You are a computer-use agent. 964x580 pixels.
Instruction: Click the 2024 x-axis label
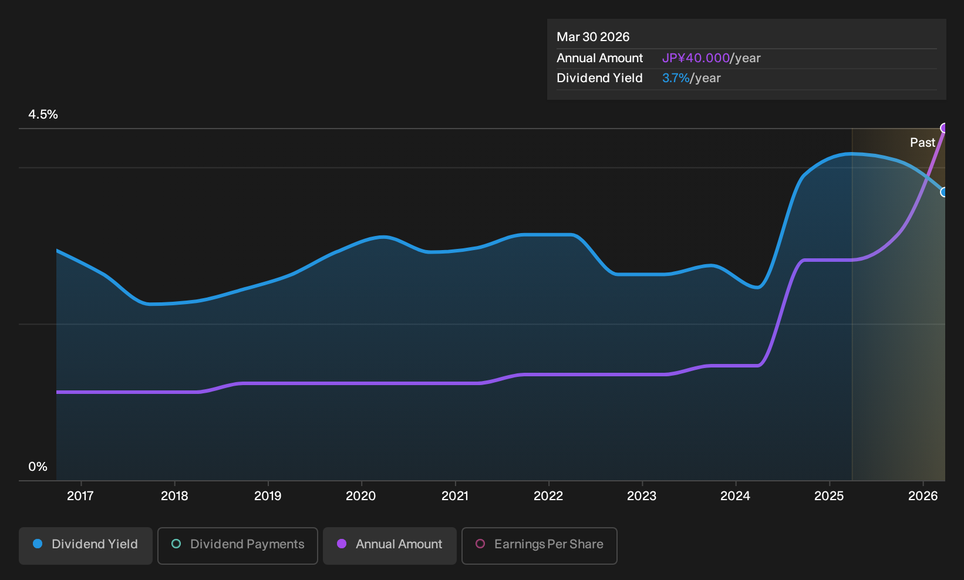click(x=735, y=496)
